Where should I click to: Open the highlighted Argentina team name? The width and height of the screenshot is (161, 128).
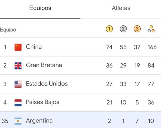39,121
